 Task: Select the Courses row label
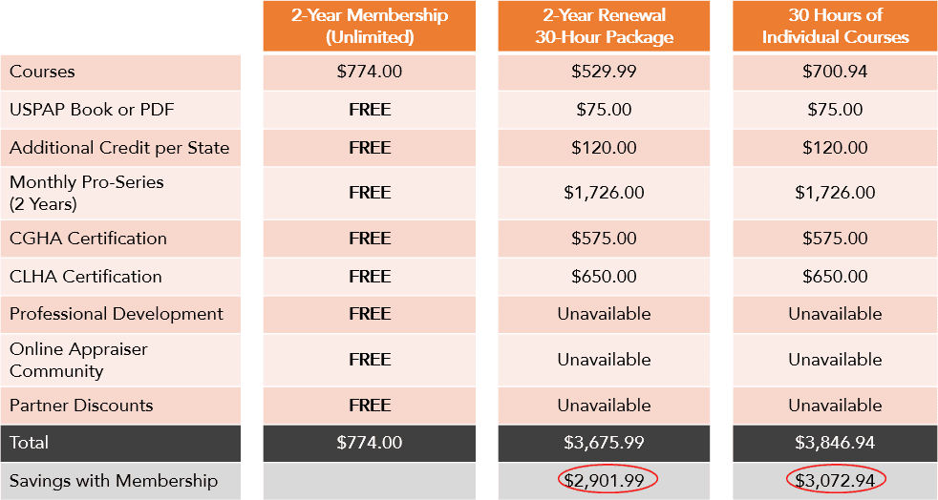click(42, 72)
